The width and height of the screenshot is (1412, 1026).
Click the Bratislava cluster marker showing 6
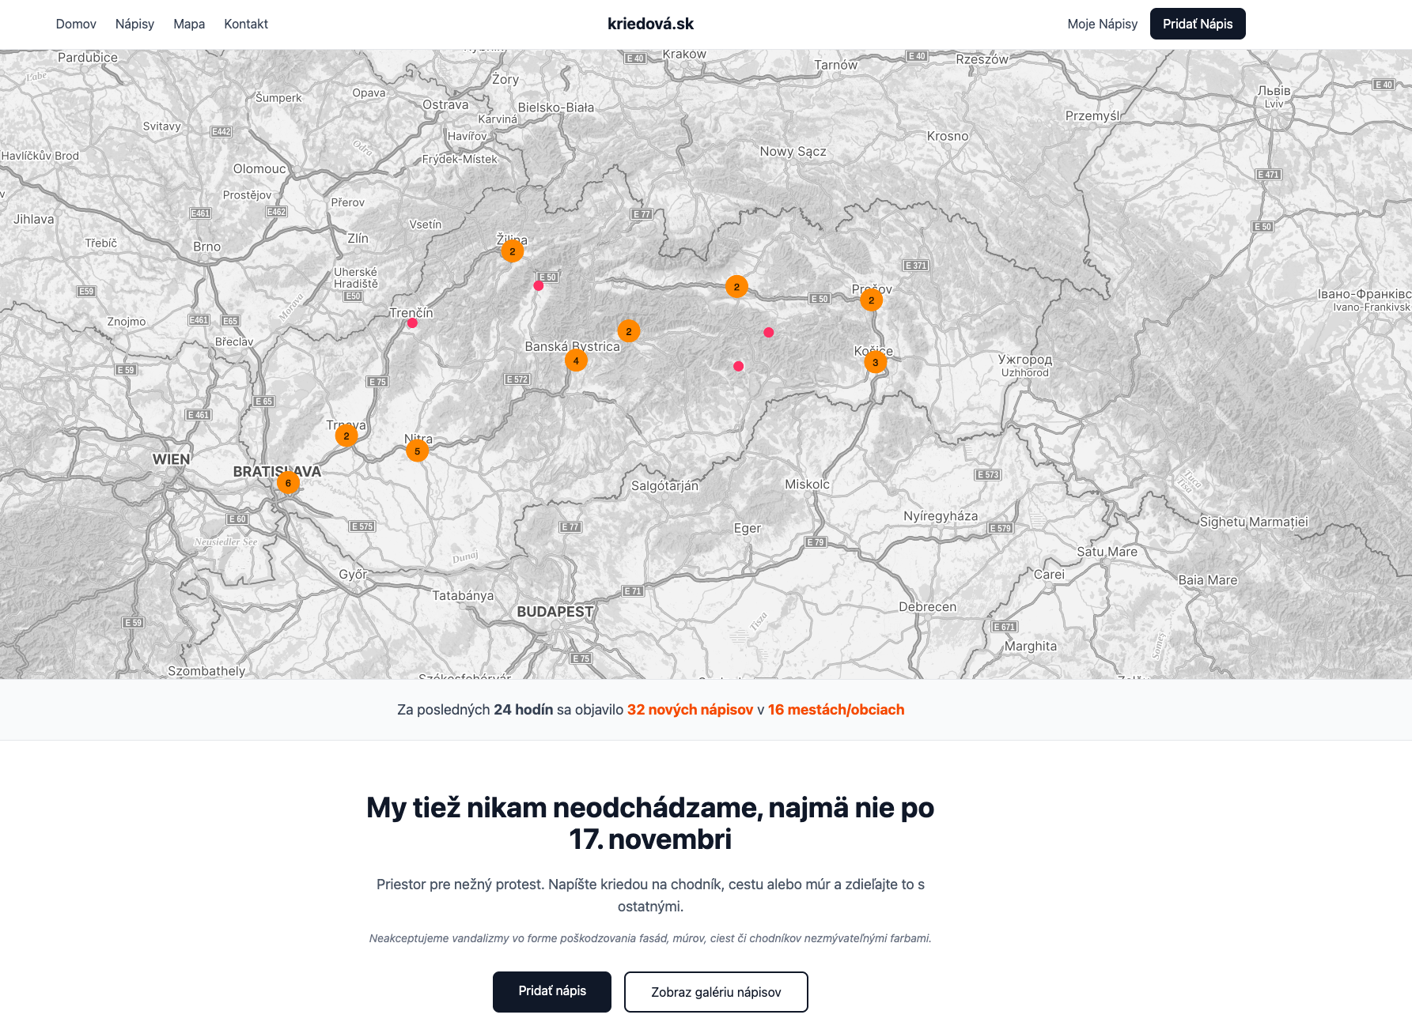pos(288,483)
